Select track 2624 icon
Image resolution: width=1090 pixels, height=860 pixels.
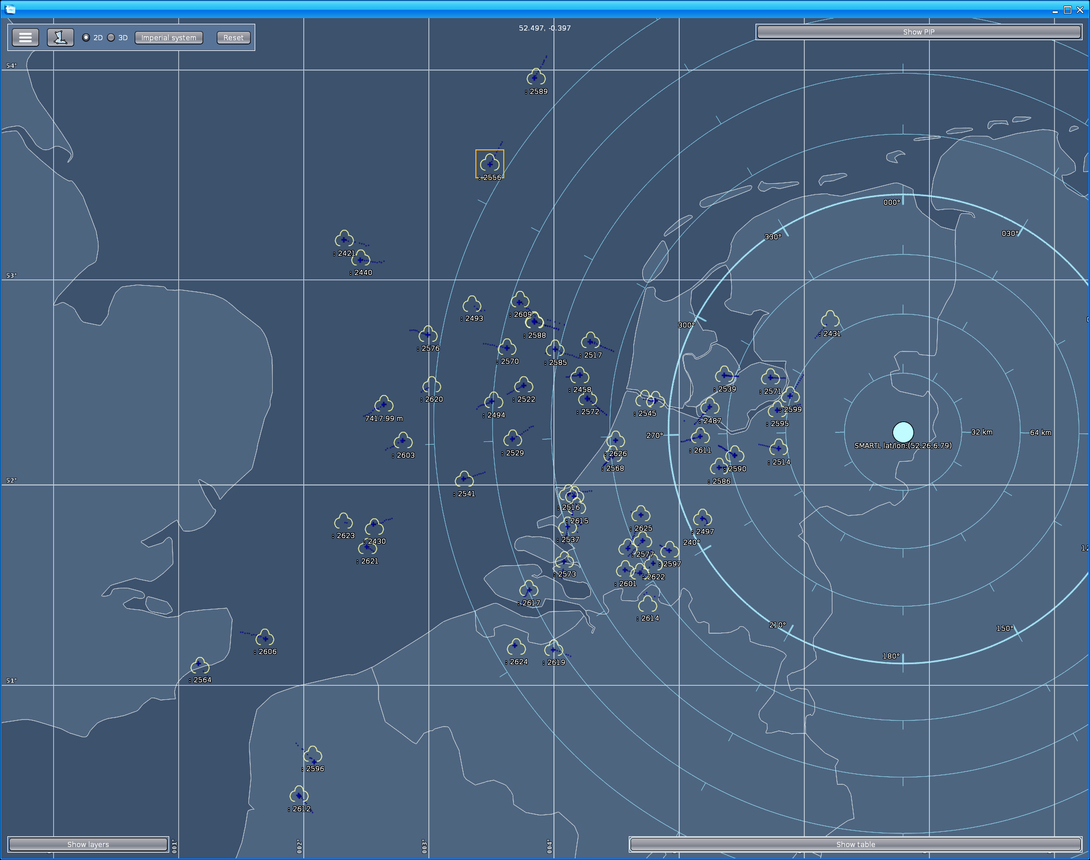[516, 648]
